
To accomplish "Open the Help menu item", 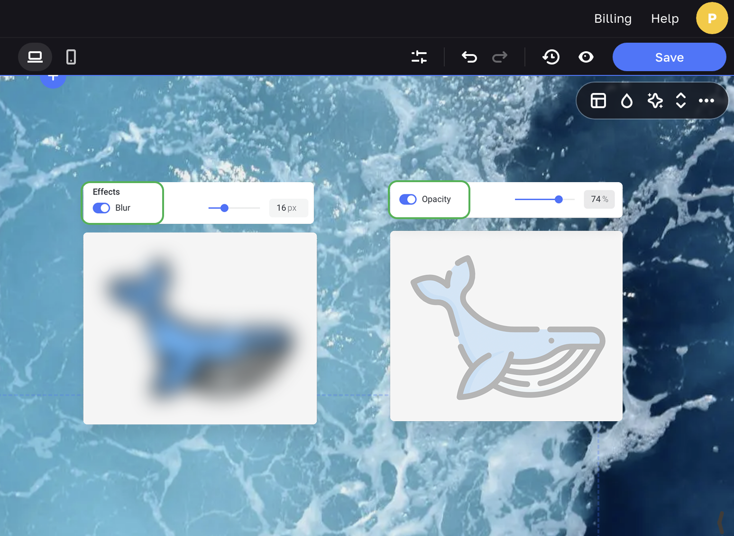I will coord(665,18).
